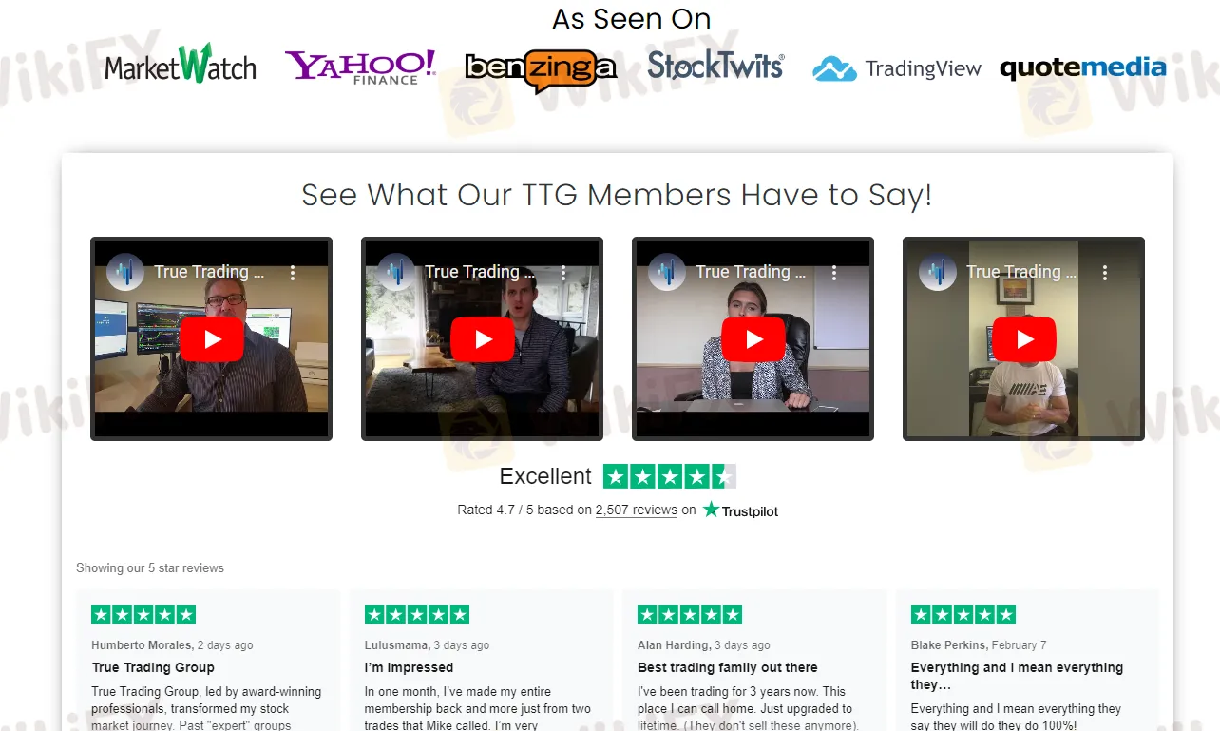Viewport: 1220px width, 731px height.
Task: Click the MarketWatch logo
Action: (x=181, y=65)
